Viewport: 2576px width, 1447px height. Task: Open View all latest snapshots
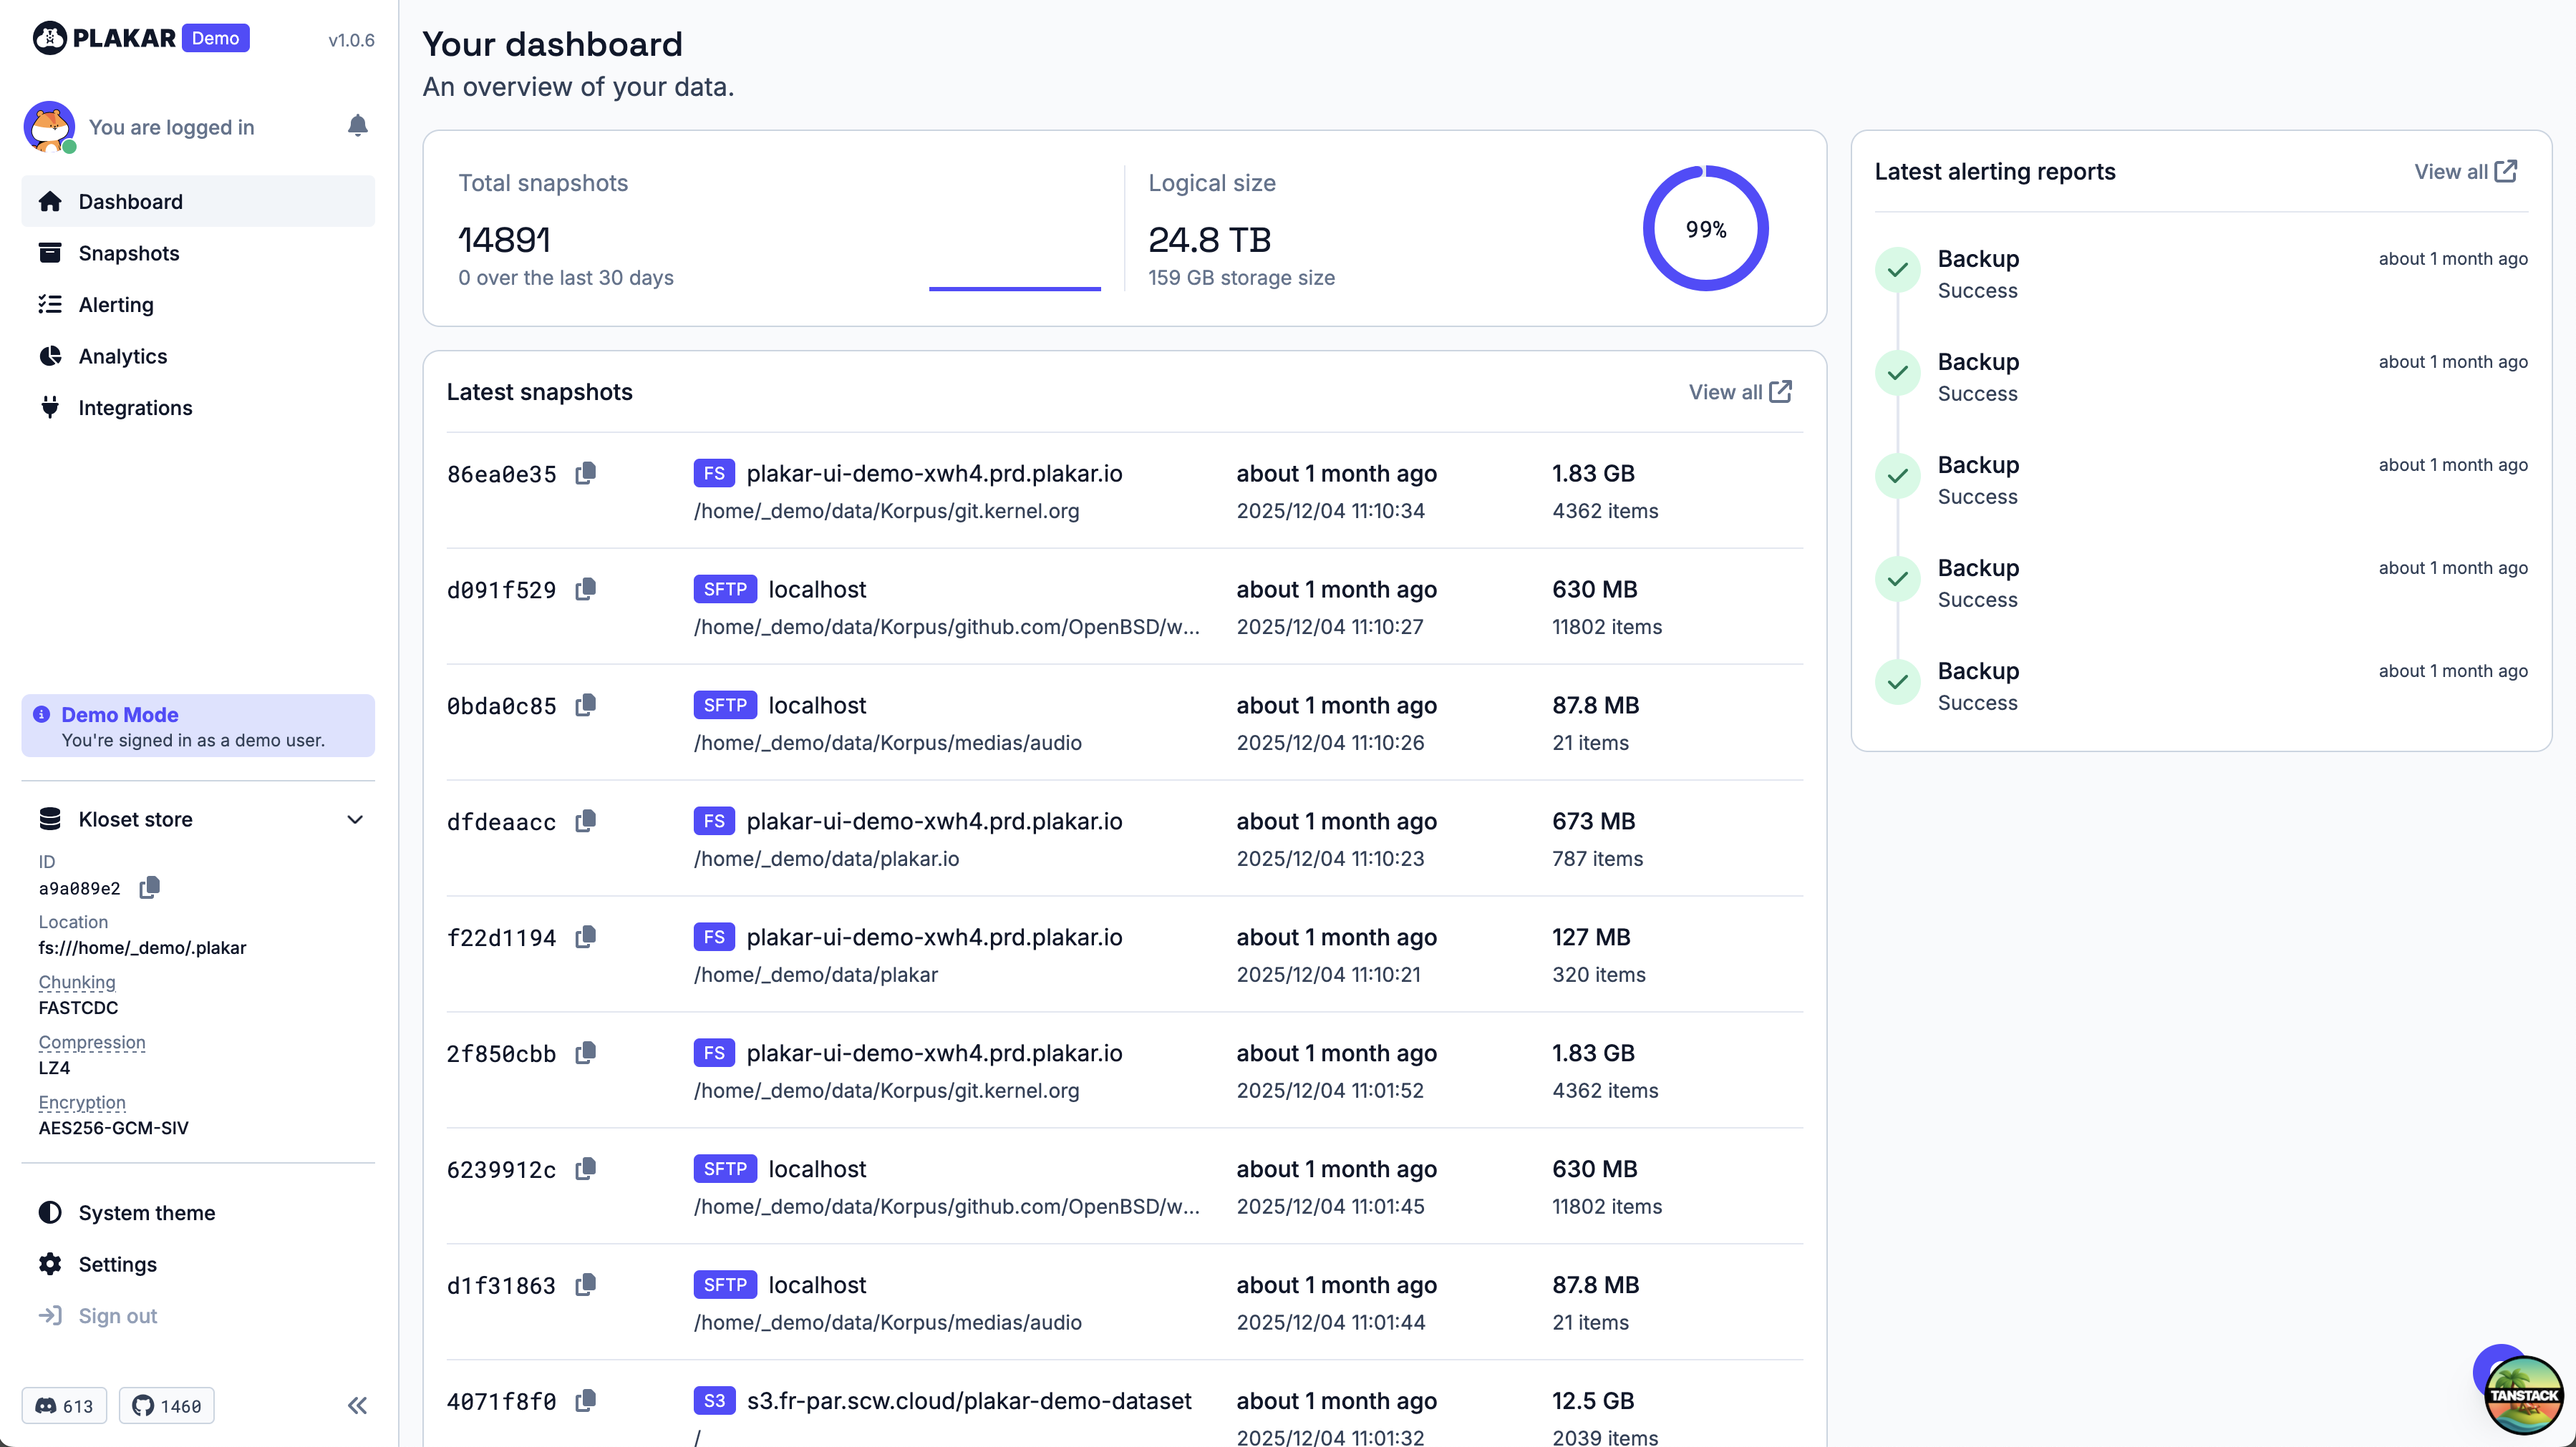(1739, 391)
